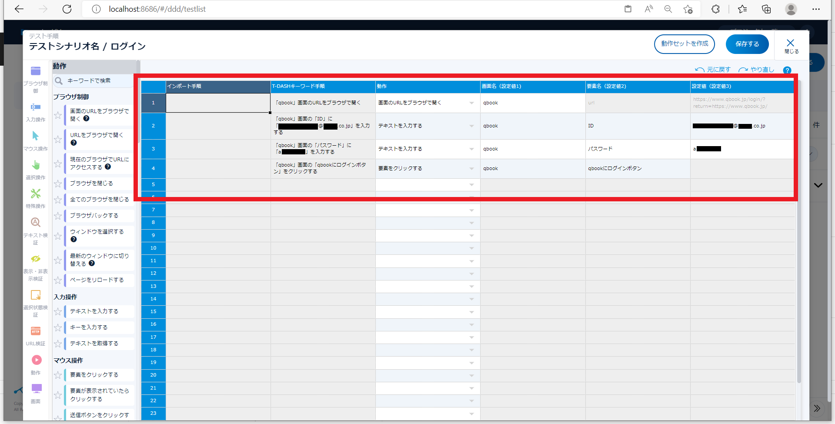Open the empty 動作 dropdown in row 7

coord(471,210)
